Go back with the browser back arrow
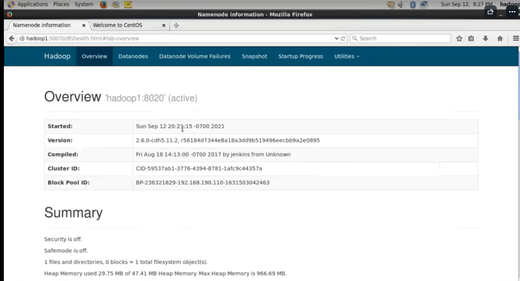 coord(12,38)
